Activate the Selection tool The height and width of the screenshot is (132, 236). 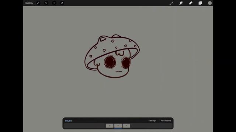[x=54, y=3]
